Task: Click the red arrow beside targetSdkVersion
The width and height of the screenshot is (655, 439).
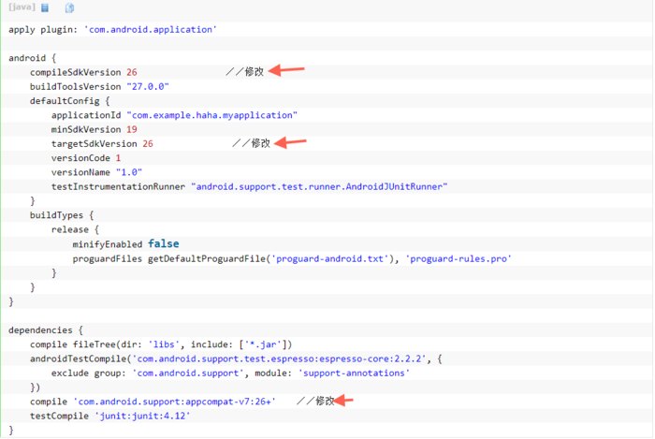Action: pyautogui.click(x=295, y=143)
